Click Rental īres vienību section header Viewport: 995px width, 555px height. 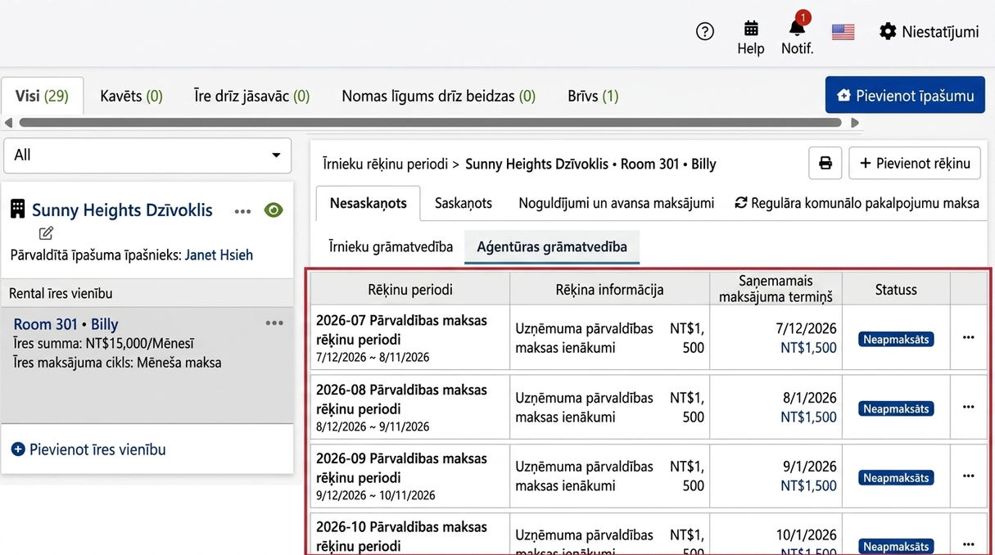[x=147, y=293]
